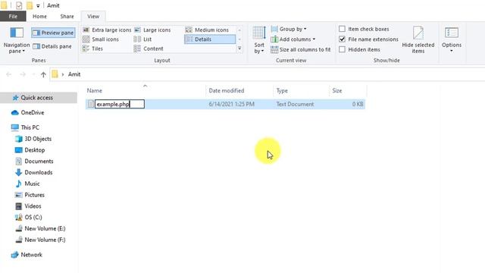The height and width of the screenshot is (273, 485).
Task: Select Details layout option
Action: click(x=210, y=39)
